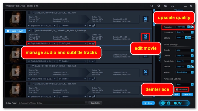The image size is (198, 111).
Task: Add subtitle plus icon in Title2 row
Action: [x=90, y=26]
